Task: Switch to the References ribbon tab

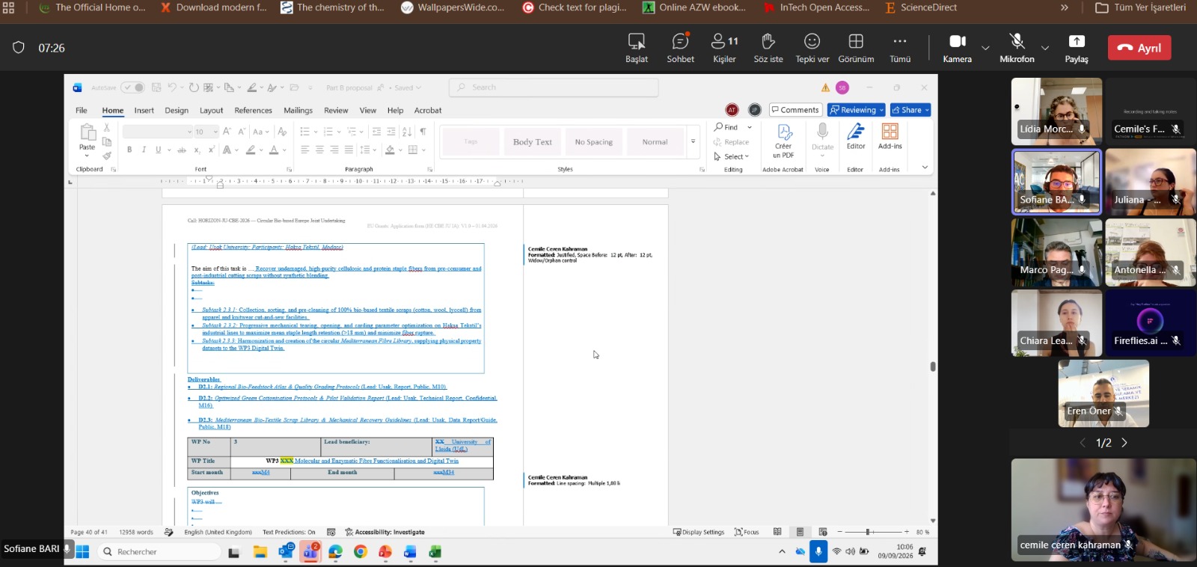Action: pos(253,110)
